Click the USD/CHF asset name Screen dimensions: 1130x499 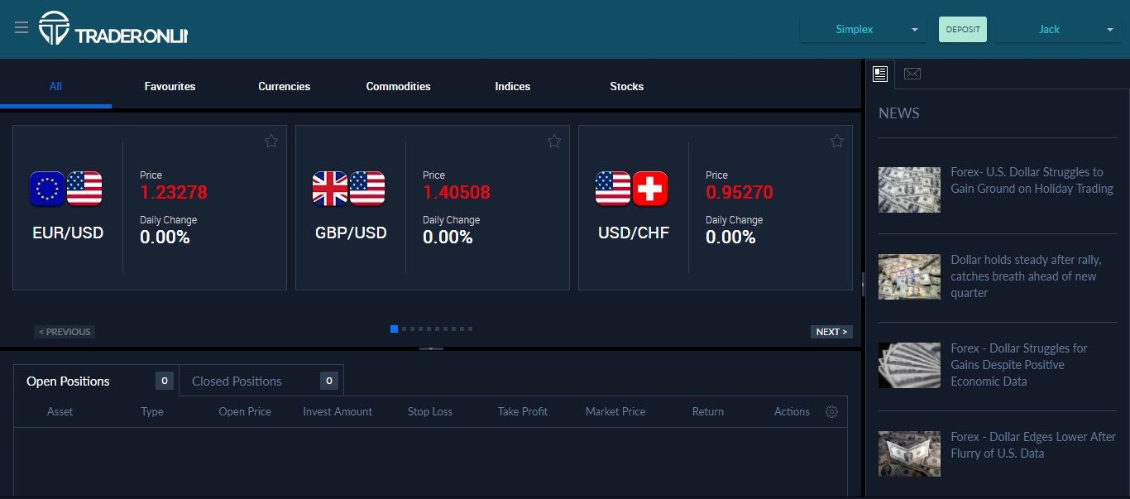coord(634,233)
